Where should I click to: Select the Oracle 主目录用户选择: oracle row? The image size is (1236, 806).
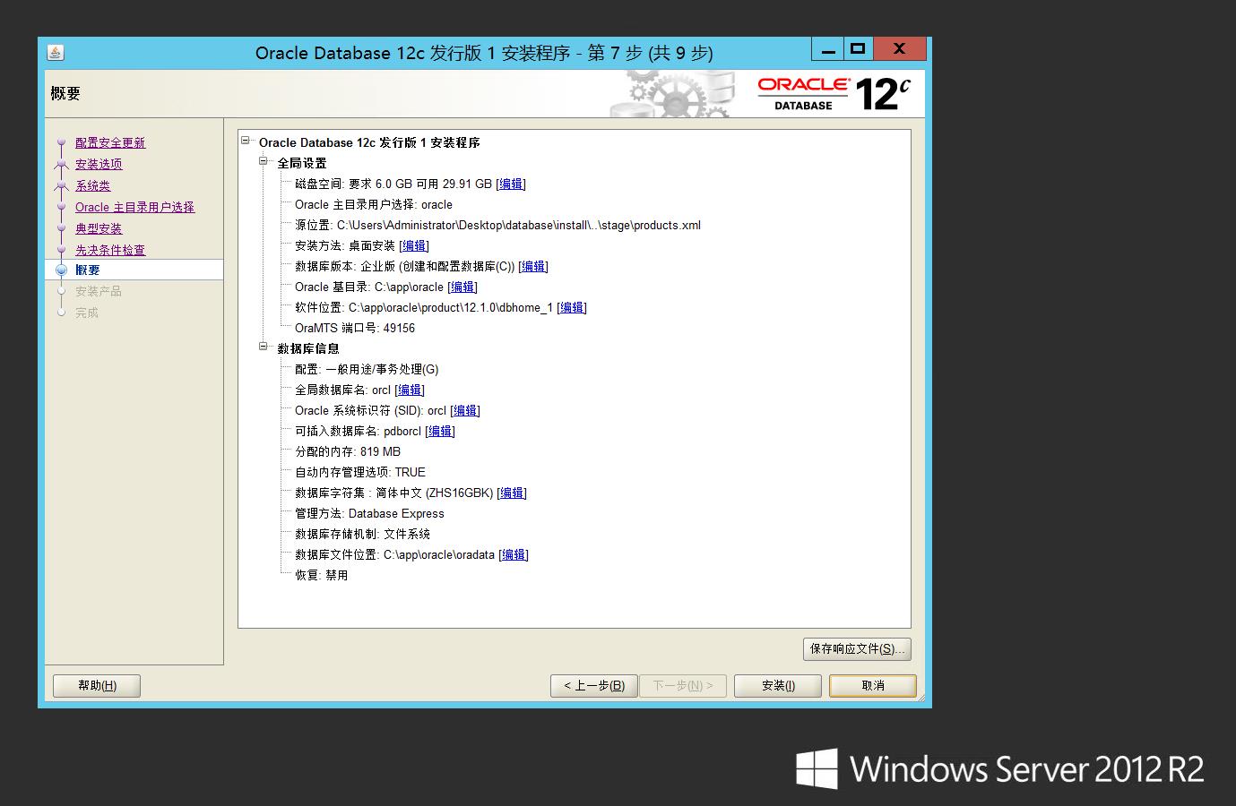tap(374, 204)
